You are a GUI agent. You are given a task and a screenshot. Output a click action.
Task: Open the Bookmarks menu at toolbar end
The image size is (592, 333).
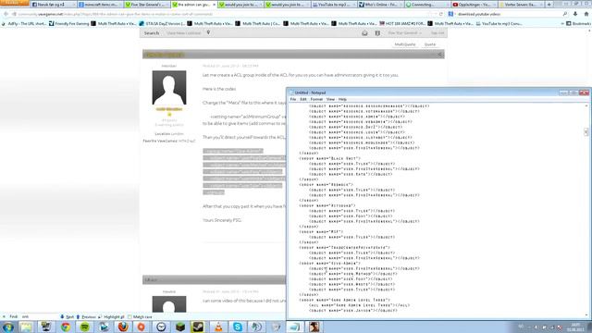(578, 23)
